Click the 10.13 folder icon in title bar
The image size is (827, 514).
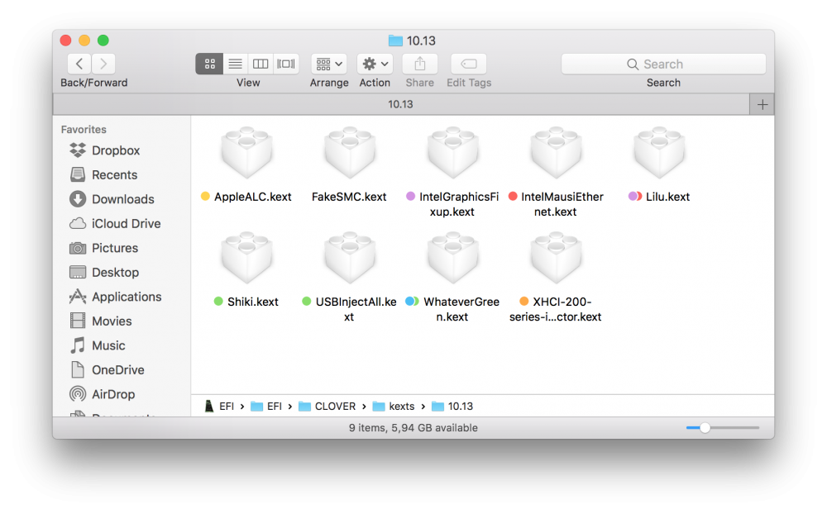(395, 40)
